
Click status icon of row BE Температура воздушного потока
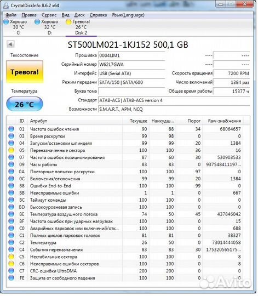(x=12, y=214)
